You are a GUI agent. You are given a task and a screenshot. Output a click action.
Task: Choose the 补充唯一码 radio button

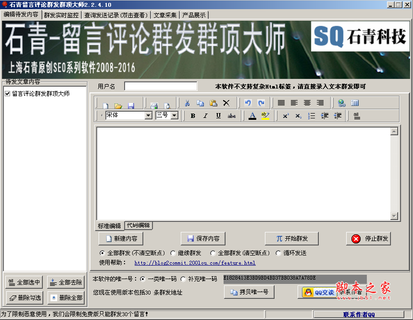tap(183, 279)
